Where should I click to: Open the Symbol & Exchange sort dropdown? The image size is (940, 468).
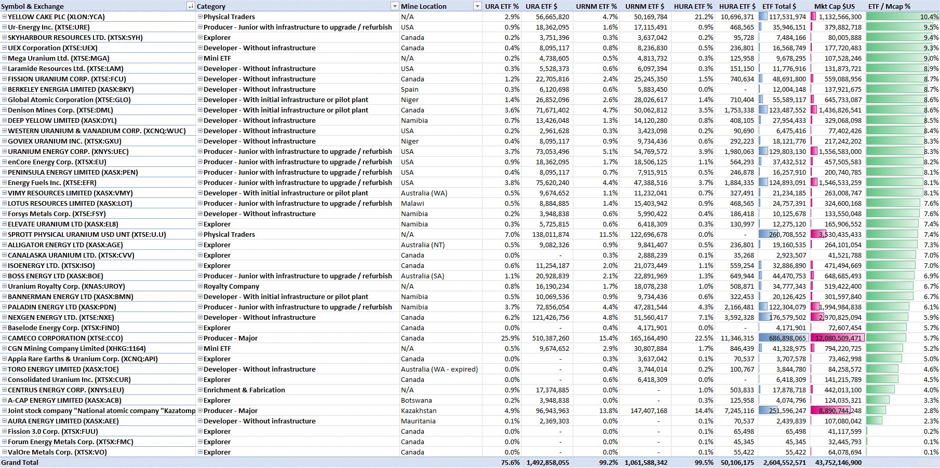[191, 6]
